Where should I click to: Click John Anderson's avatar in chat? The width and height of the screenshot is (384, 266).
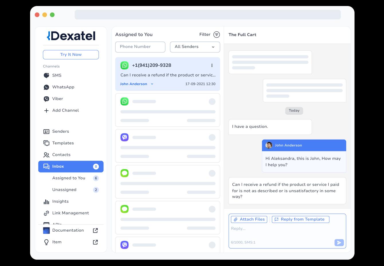(269, 145)
